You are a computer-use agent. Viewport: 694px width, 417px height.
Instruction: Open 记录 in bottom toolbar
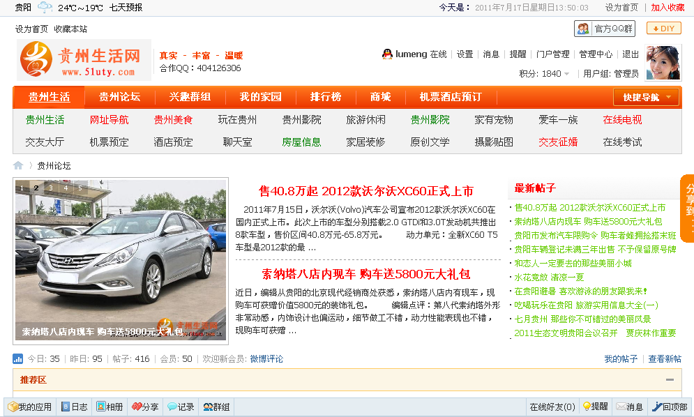pyautogui.click(x=181, y=407)
